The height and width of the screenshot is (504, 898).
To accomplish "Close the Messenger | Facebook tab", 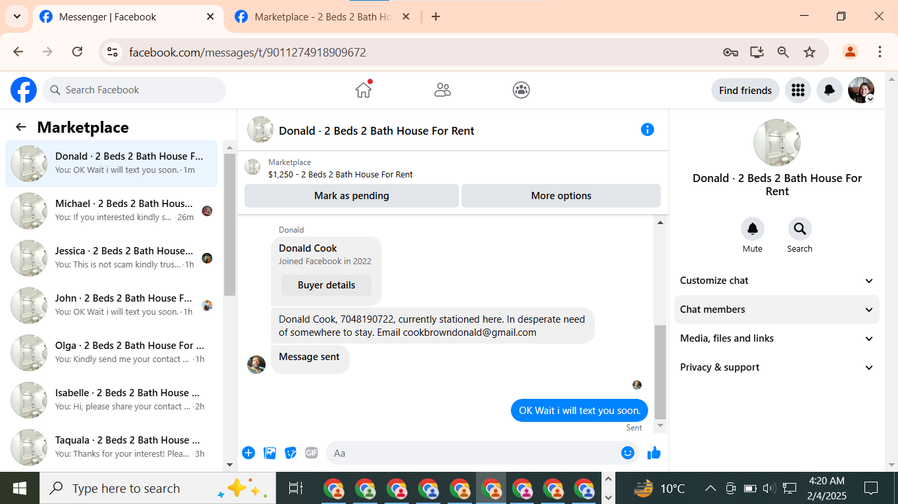I will (210, 17).
